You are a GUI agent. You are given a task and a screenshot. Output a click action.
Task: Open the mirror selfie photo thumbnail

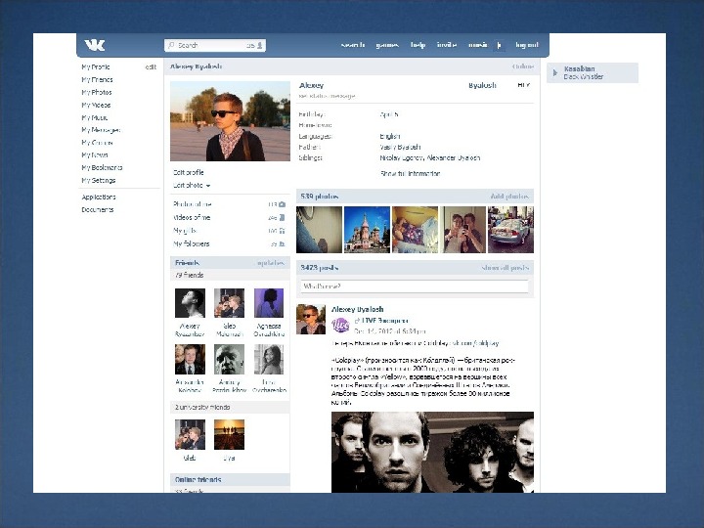pyautogui.click(x=462, y=230)
